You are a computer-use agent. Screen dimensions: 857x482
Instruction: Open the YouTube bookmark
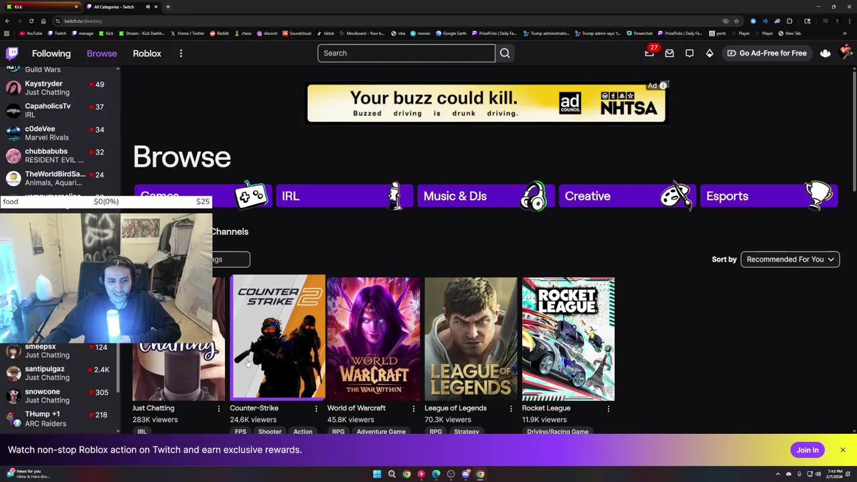(31, 33)
